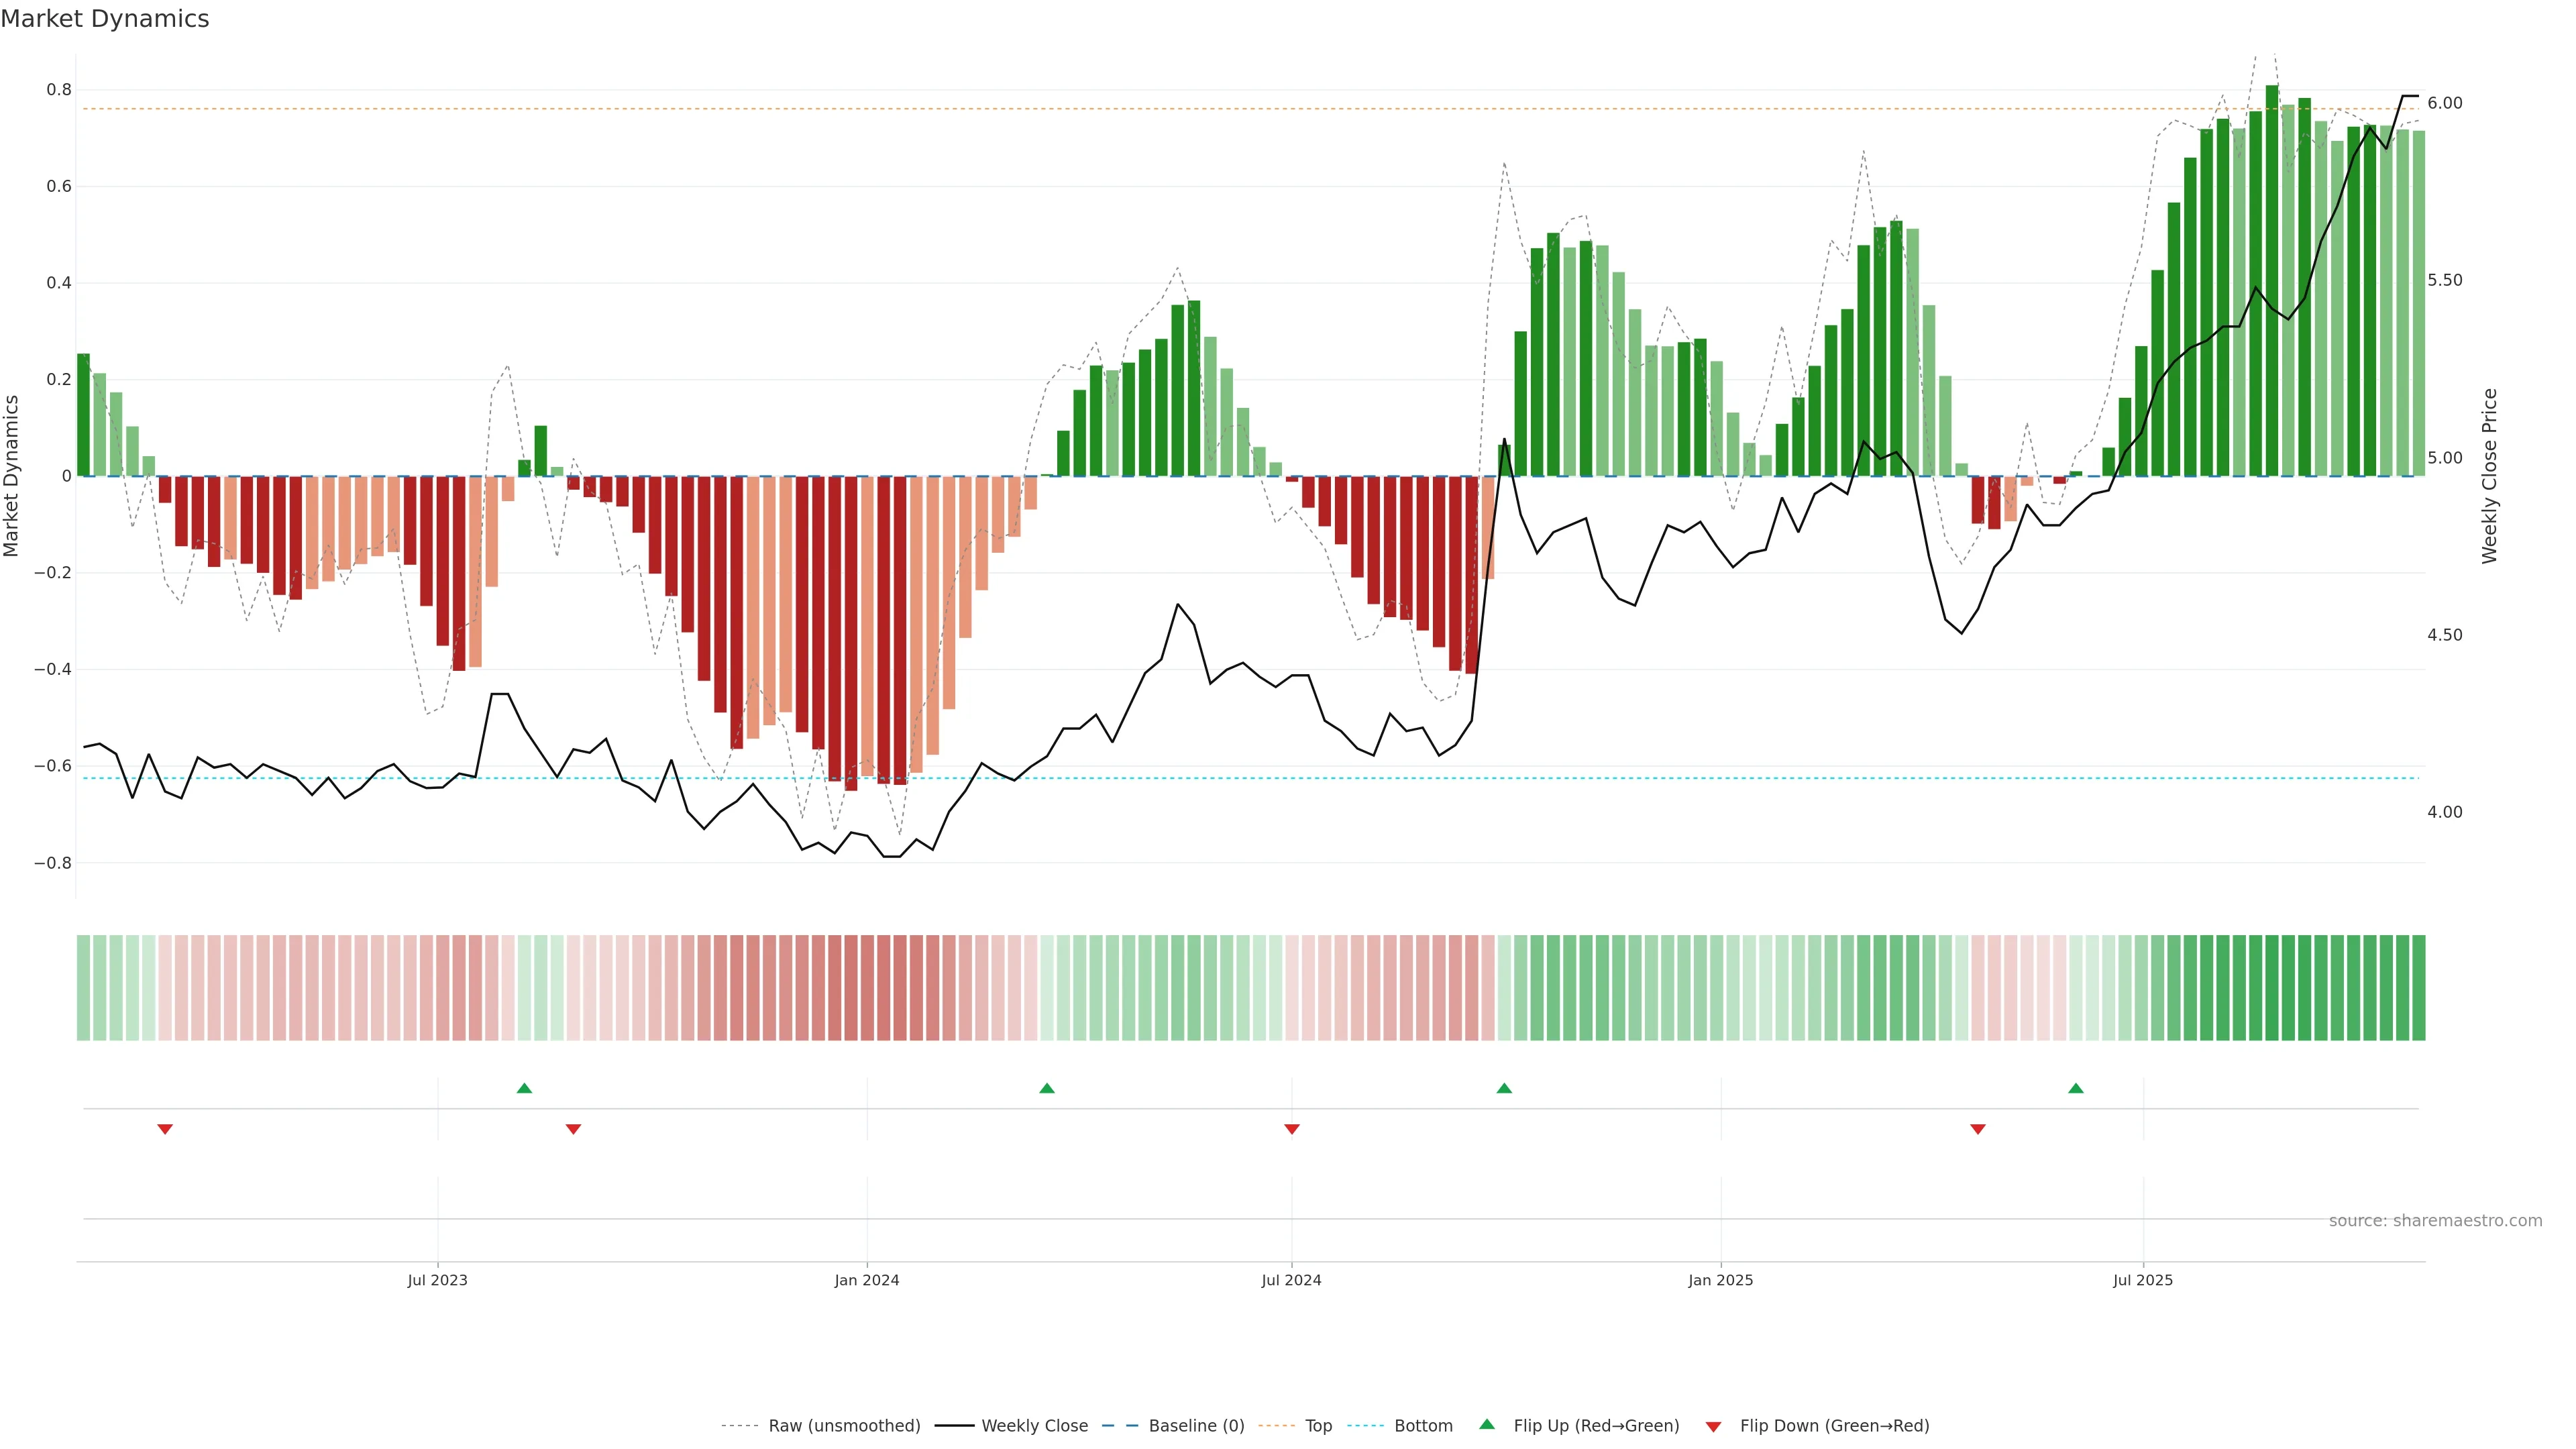Click the last red Flip Down triangle marker
This screenshot has width=2576, height=1449.
tap(1978, 1129)
